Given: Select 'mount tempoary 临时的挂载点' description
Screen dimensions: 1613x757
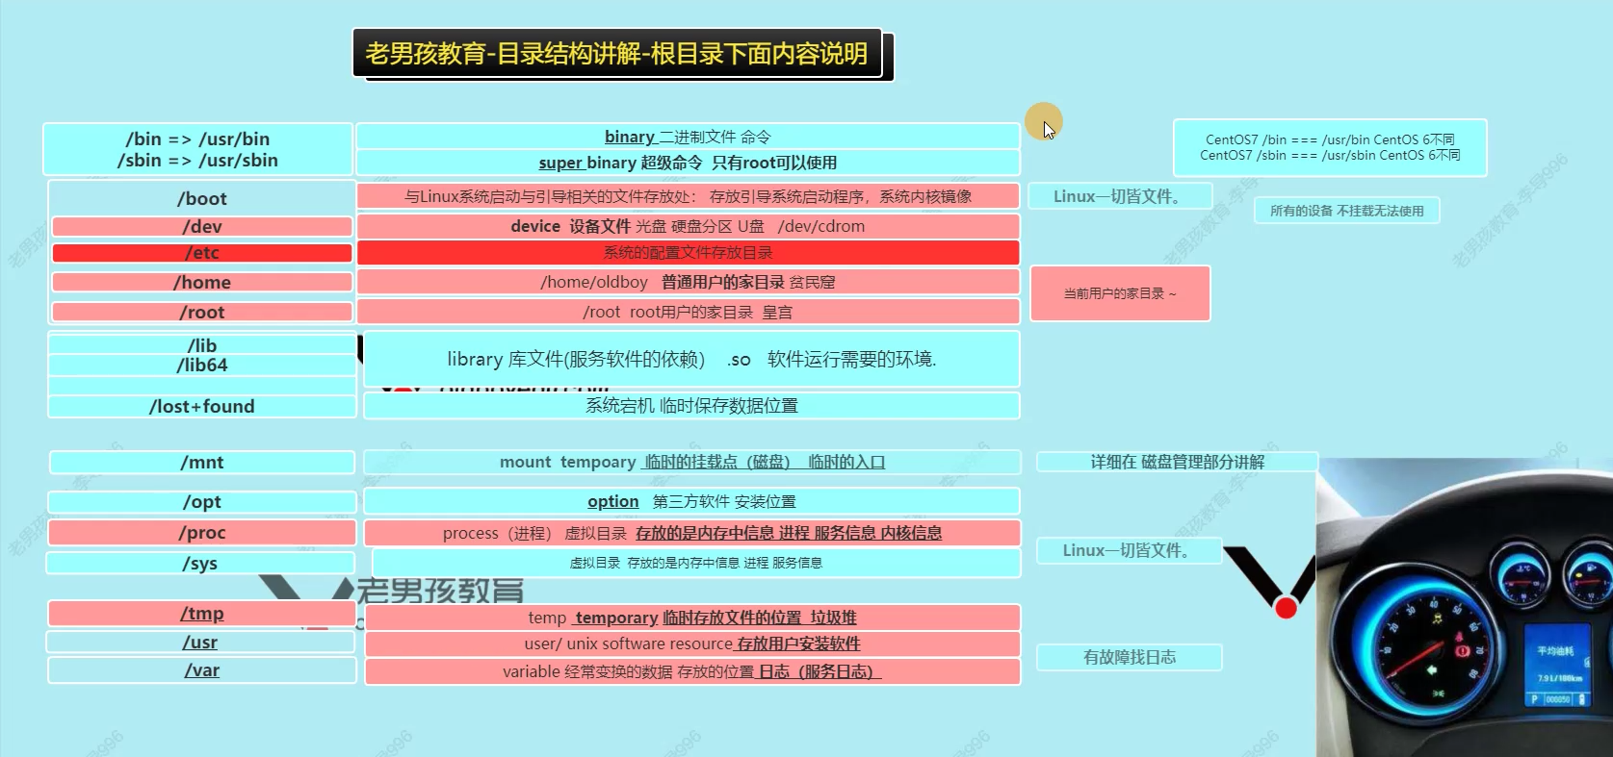Looking at the screenshot, I should [x=691, y=463].
